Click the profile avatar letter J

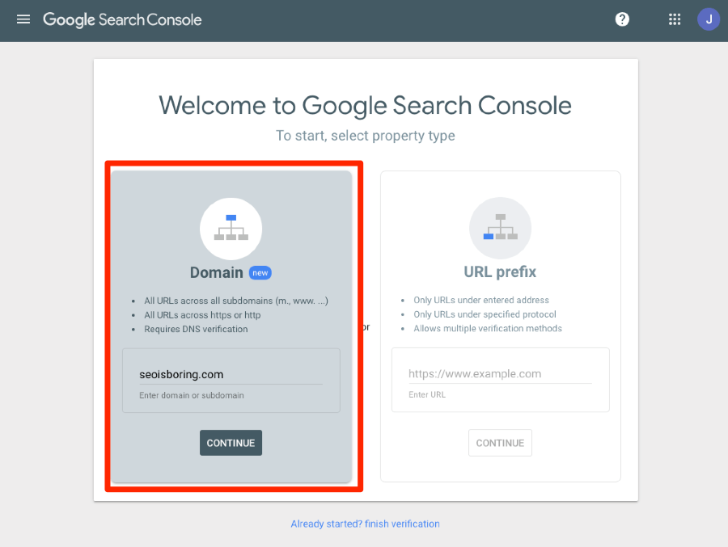click(x=709, y=19)
